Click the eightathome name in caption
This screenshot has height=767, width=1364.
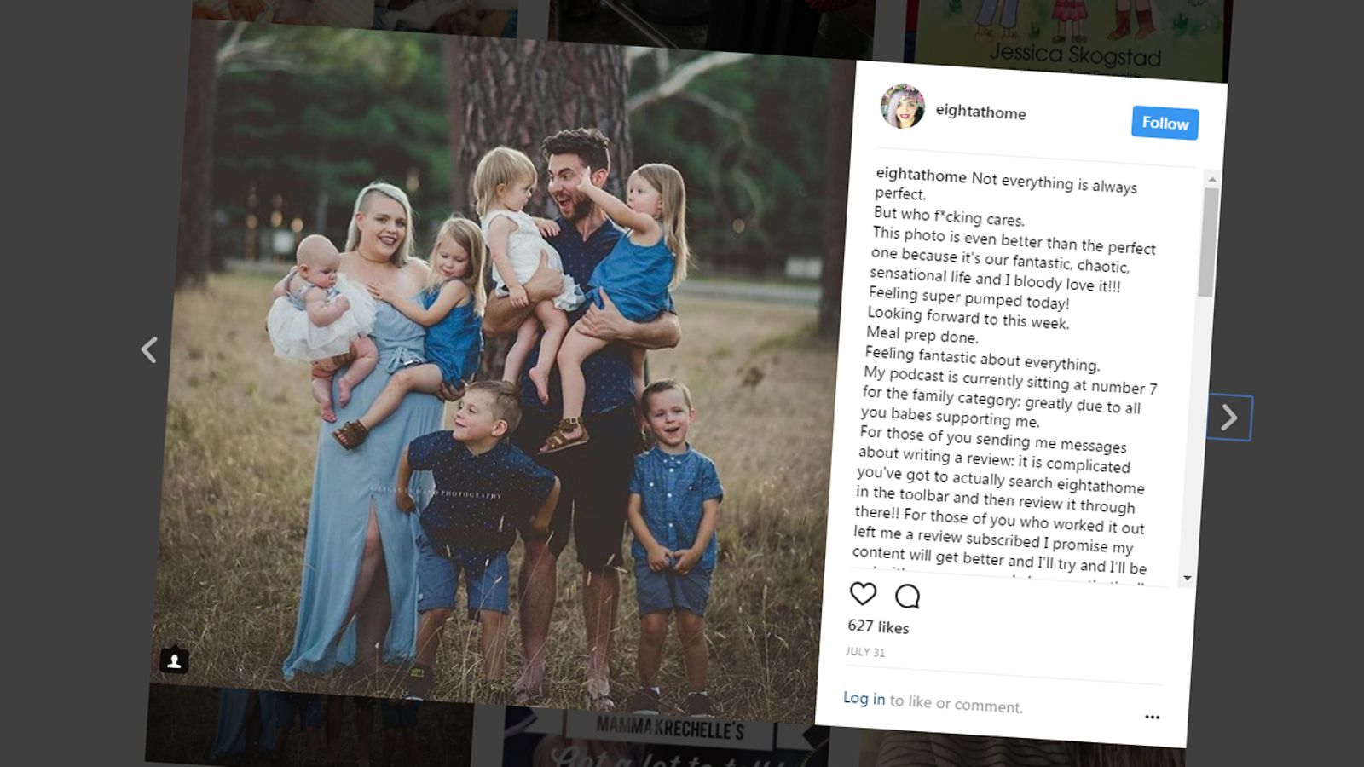coord(921,175)
